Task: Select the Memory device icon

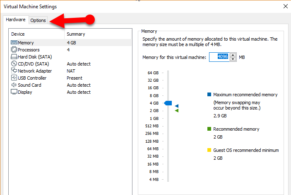Action: (14, 43)
